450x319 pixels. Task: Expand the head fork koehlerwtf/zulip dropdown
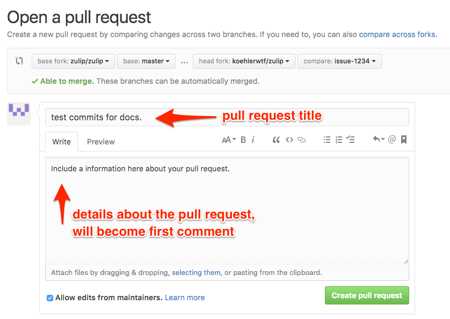(x=244, y=61)
